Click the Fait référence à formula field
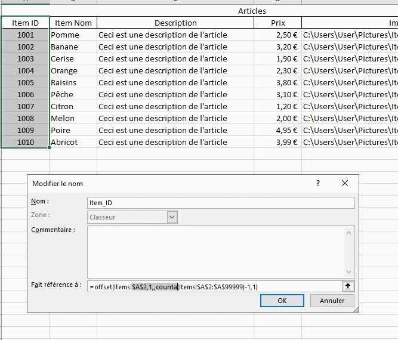Screen dimensions: 398x340 [214, 287]
